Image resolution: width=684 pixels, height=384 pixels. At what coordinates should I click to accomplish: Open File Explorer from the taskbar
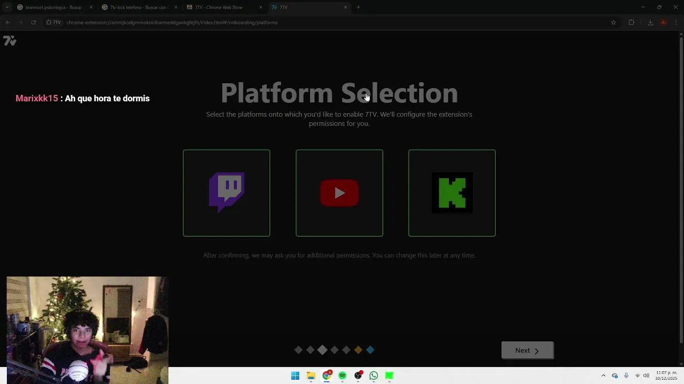311,376
